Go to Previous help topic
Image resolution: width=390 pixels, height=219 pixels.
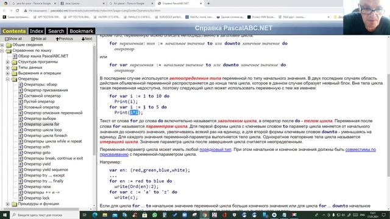pyautogui.click(x=64, y=39)
